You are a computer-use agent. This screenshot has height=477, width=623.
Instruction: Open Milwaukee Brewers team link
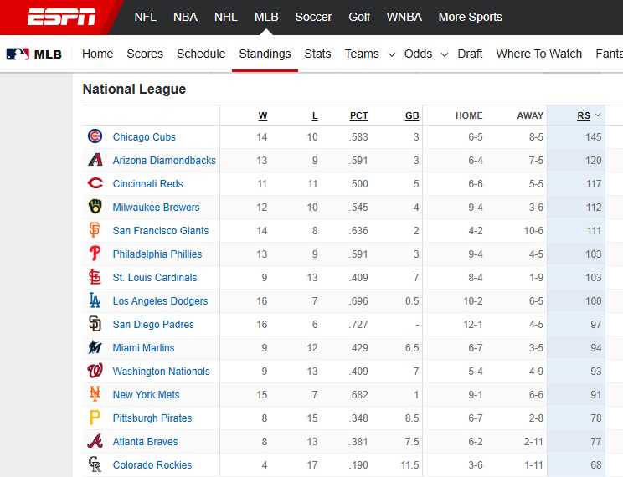pos(156,208)
